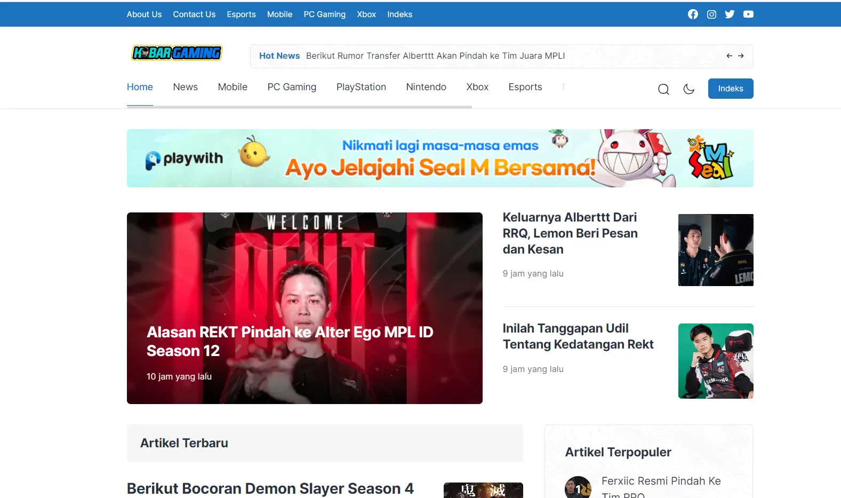Screen dimensions: 841x498
Task: Open Mobile link in top blue bar
Action: 279,14
